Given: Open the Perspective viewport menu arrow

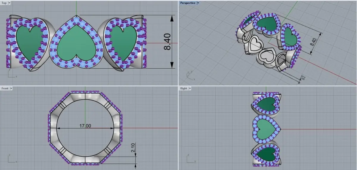Looking at the screenshot, I should tap(198, 3).
